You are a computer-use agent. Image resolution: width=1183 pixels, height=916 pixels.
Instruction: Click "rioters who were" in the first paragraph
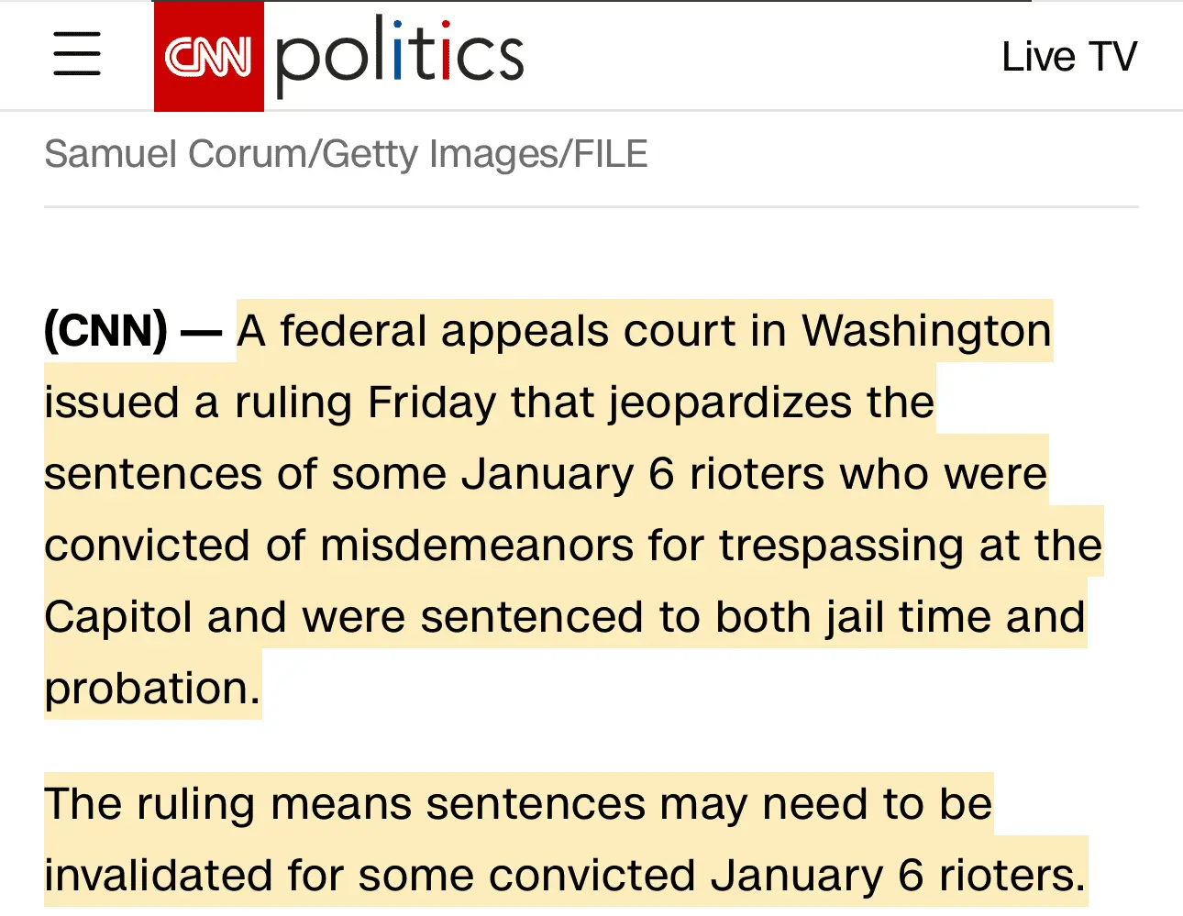pyautogui.click(x=868, y=474)
